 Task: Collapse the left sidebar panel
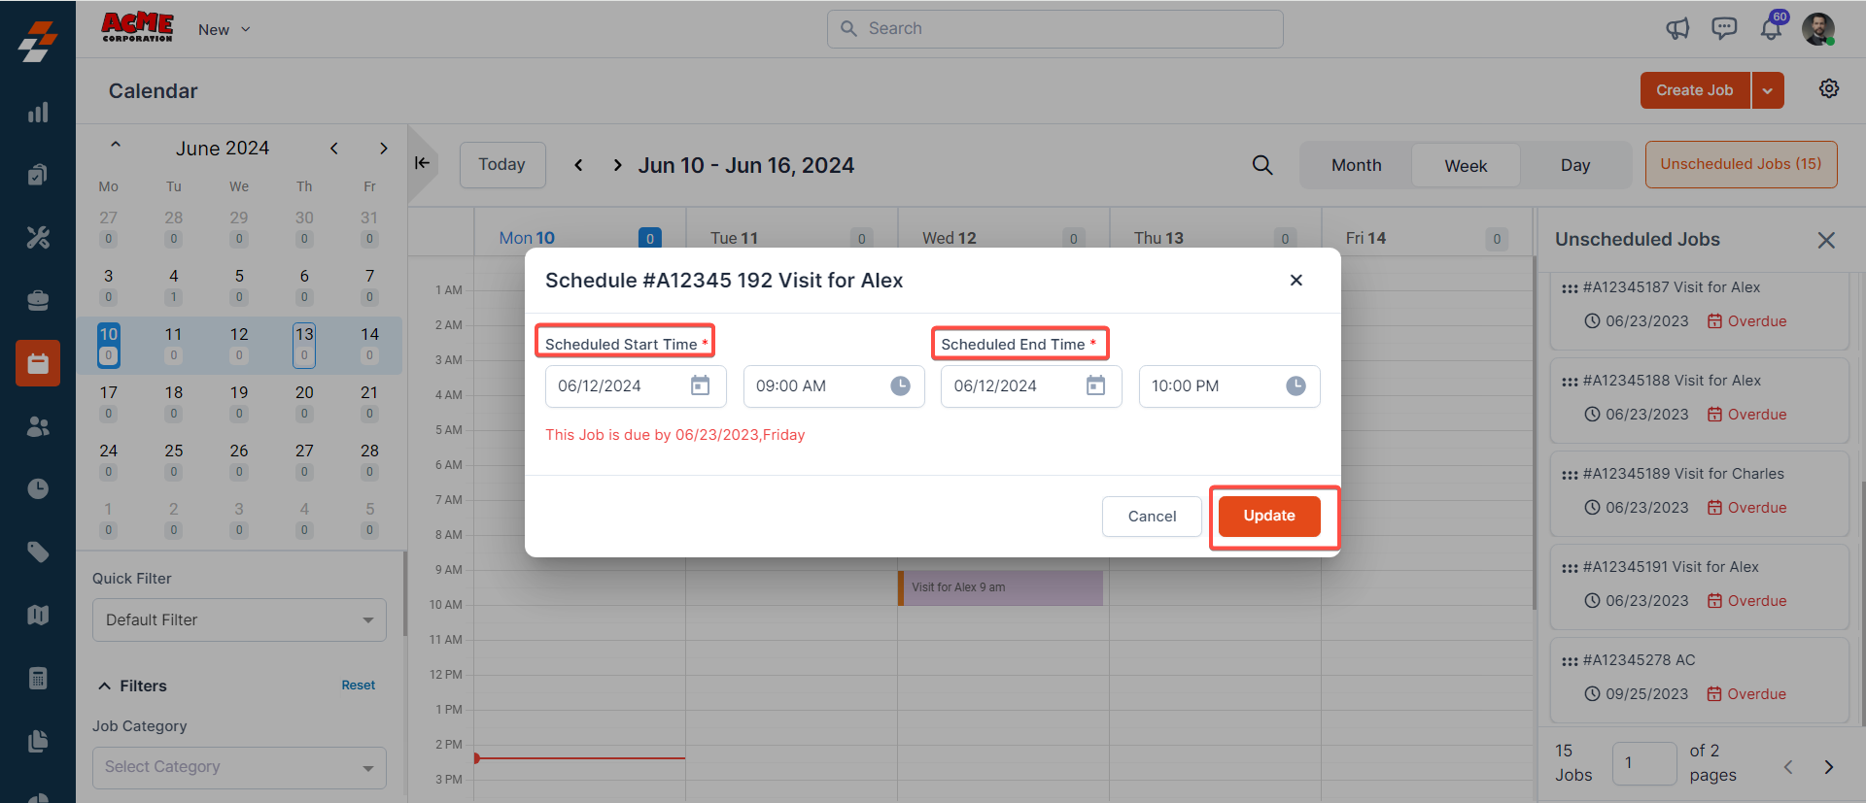pos(422,163)
